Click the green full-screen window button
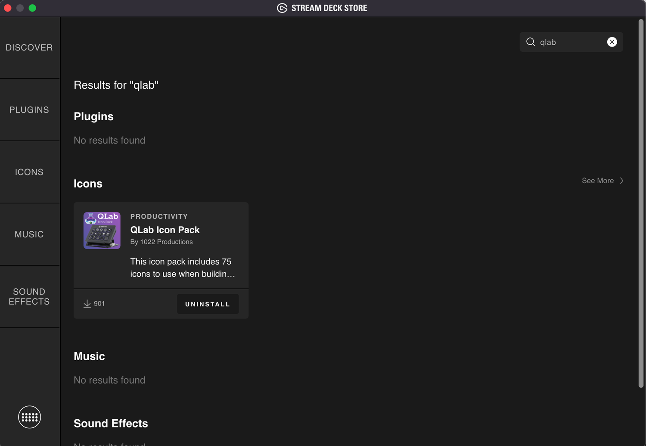This screenshot has width=646, height=446. tap(32, 8)
